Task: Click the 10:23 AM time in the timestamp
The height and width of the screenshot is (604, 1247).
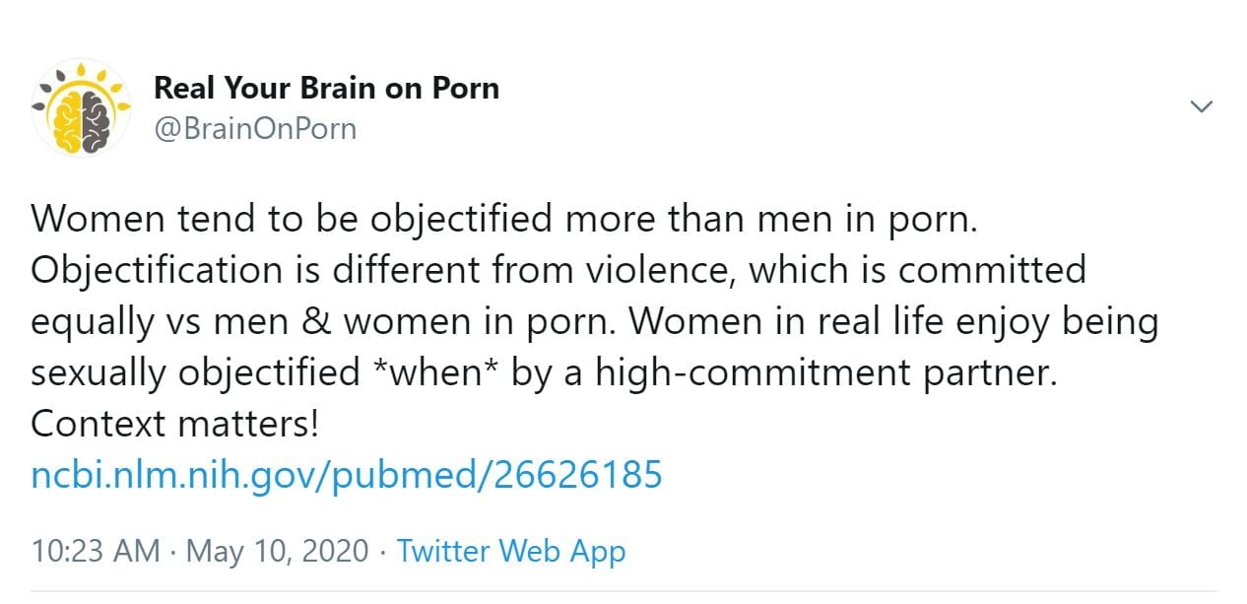Action: [x=95, y=551]
